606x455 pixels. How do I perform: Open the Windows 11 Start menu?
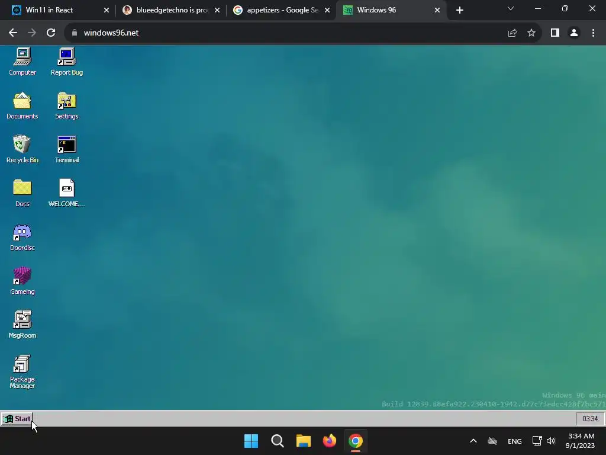pos(251,441)
